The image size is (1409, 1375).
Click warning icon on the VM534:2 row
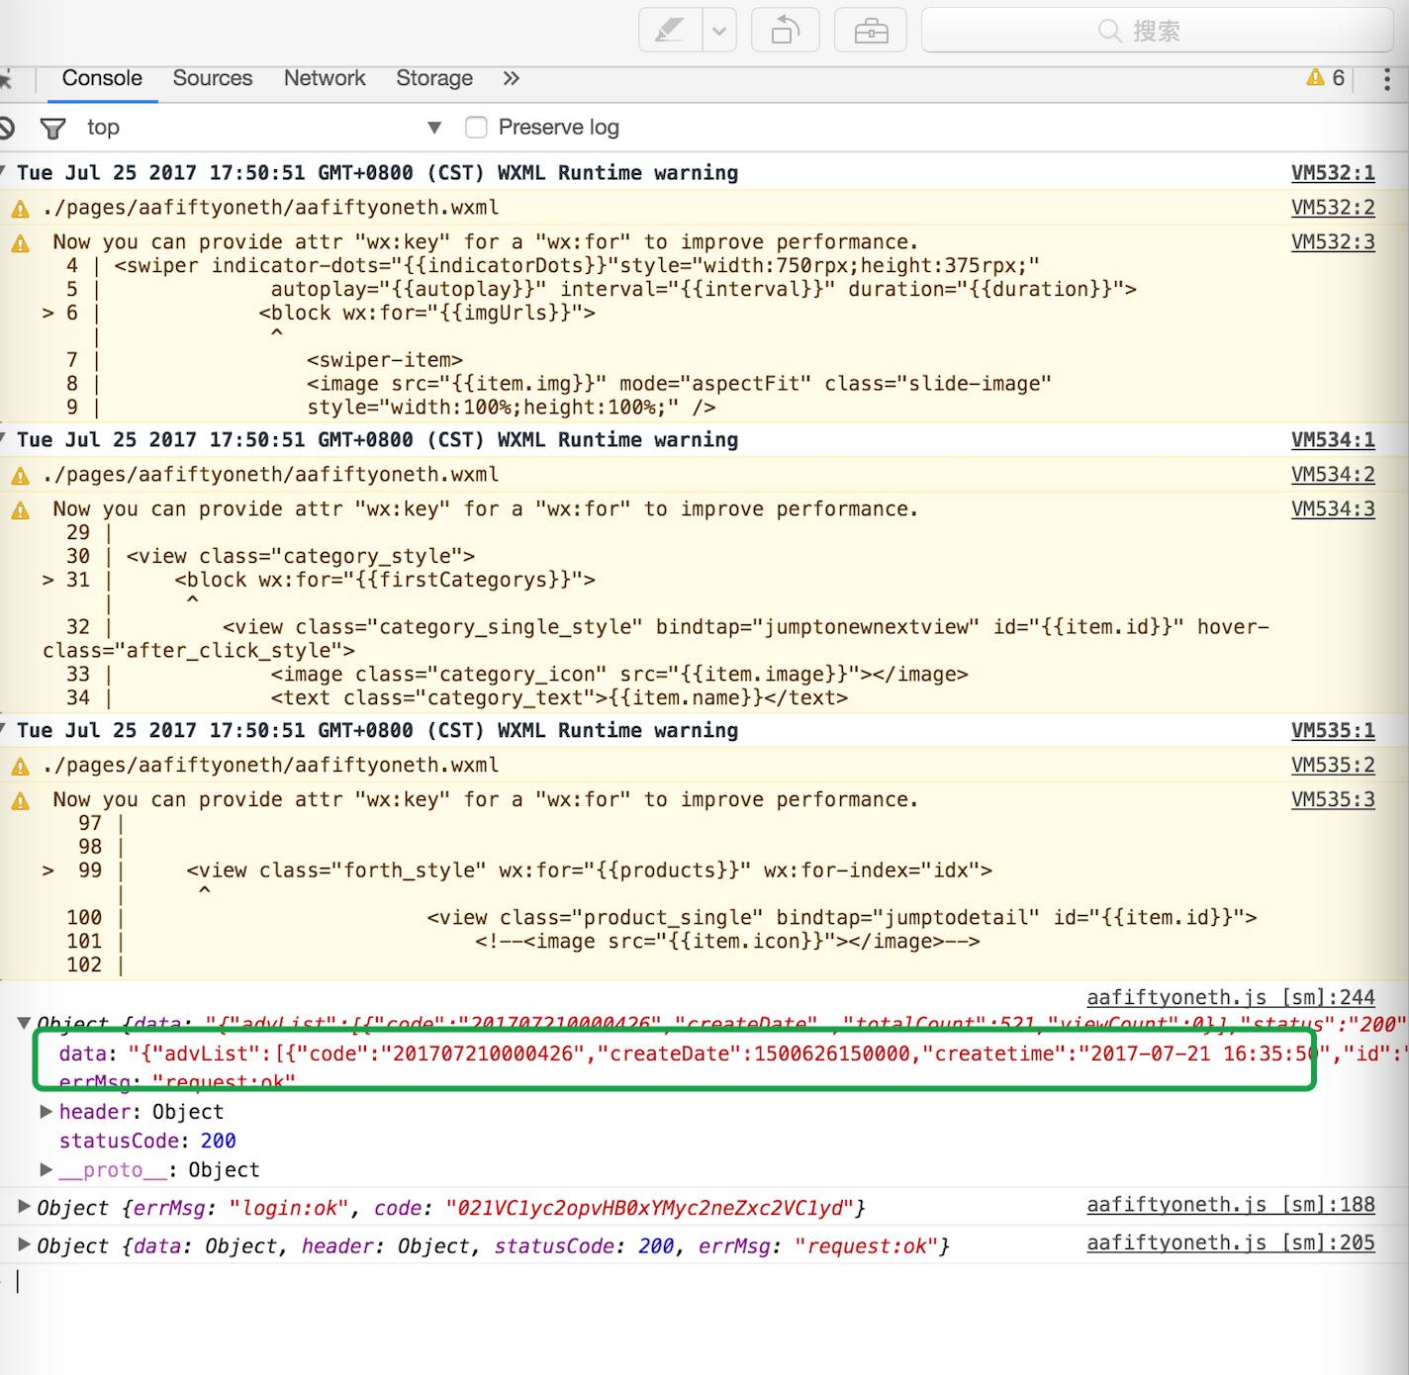tap(20, 476)
